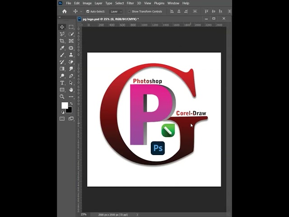289x217 pixels.
Task: Select the Polygonal Lasso tool
Action: click(x=62, y=34)
